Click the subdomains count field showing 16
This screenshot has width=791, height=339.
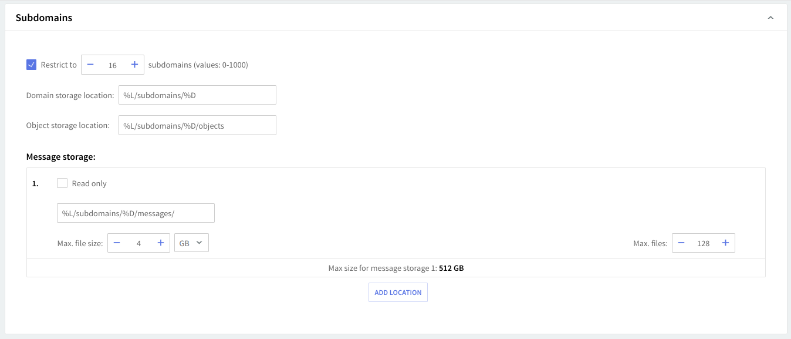[113, 65]
